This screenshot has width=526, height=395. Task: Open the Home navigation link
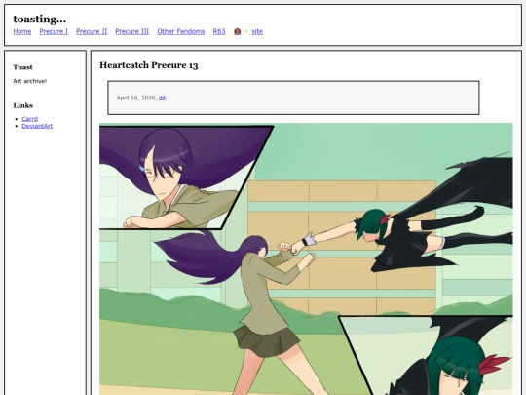[22, 31]
